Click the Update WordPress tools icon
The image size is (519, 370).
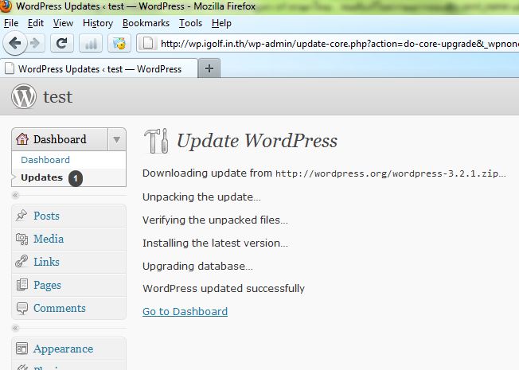pyautogui.click(x=156, y=141)
